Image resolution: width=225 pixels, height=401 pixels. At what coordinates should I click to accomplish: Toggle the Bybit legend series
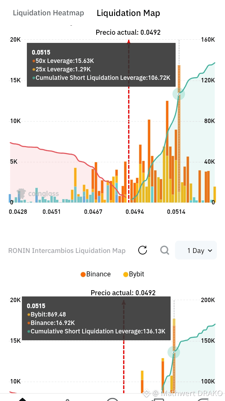pos(134,274)
